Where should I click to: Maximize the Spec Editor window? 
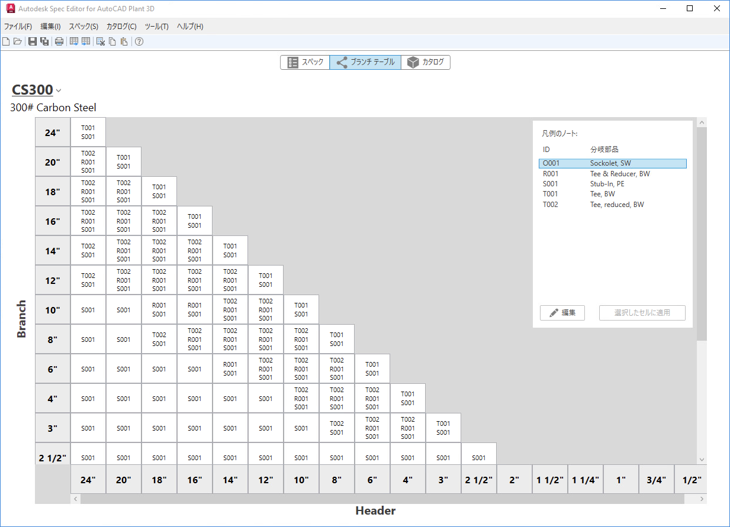click(x=690, y=9)
